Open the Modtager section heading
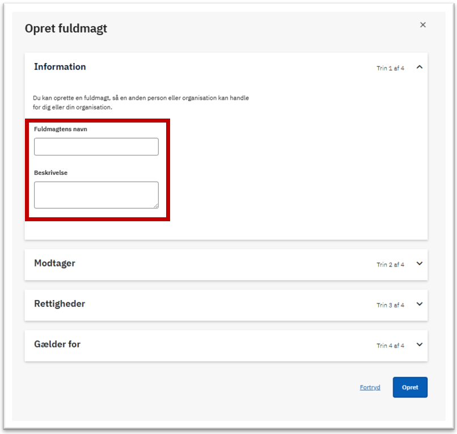Viewport: 457px width, 434px height. coord(55,263)
